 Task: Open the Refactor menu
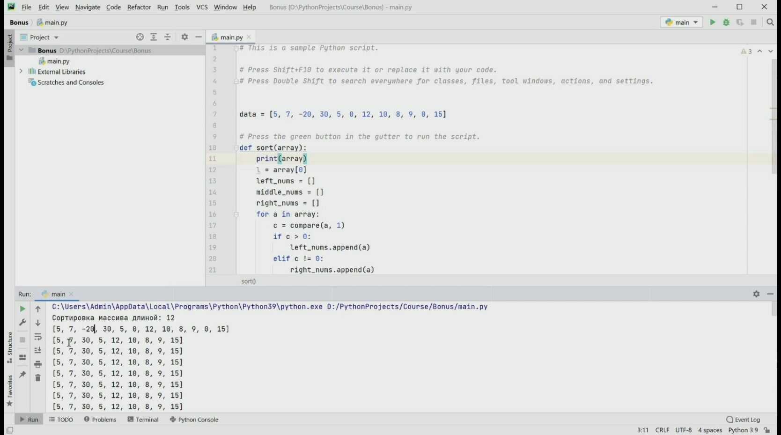(139, 7)
